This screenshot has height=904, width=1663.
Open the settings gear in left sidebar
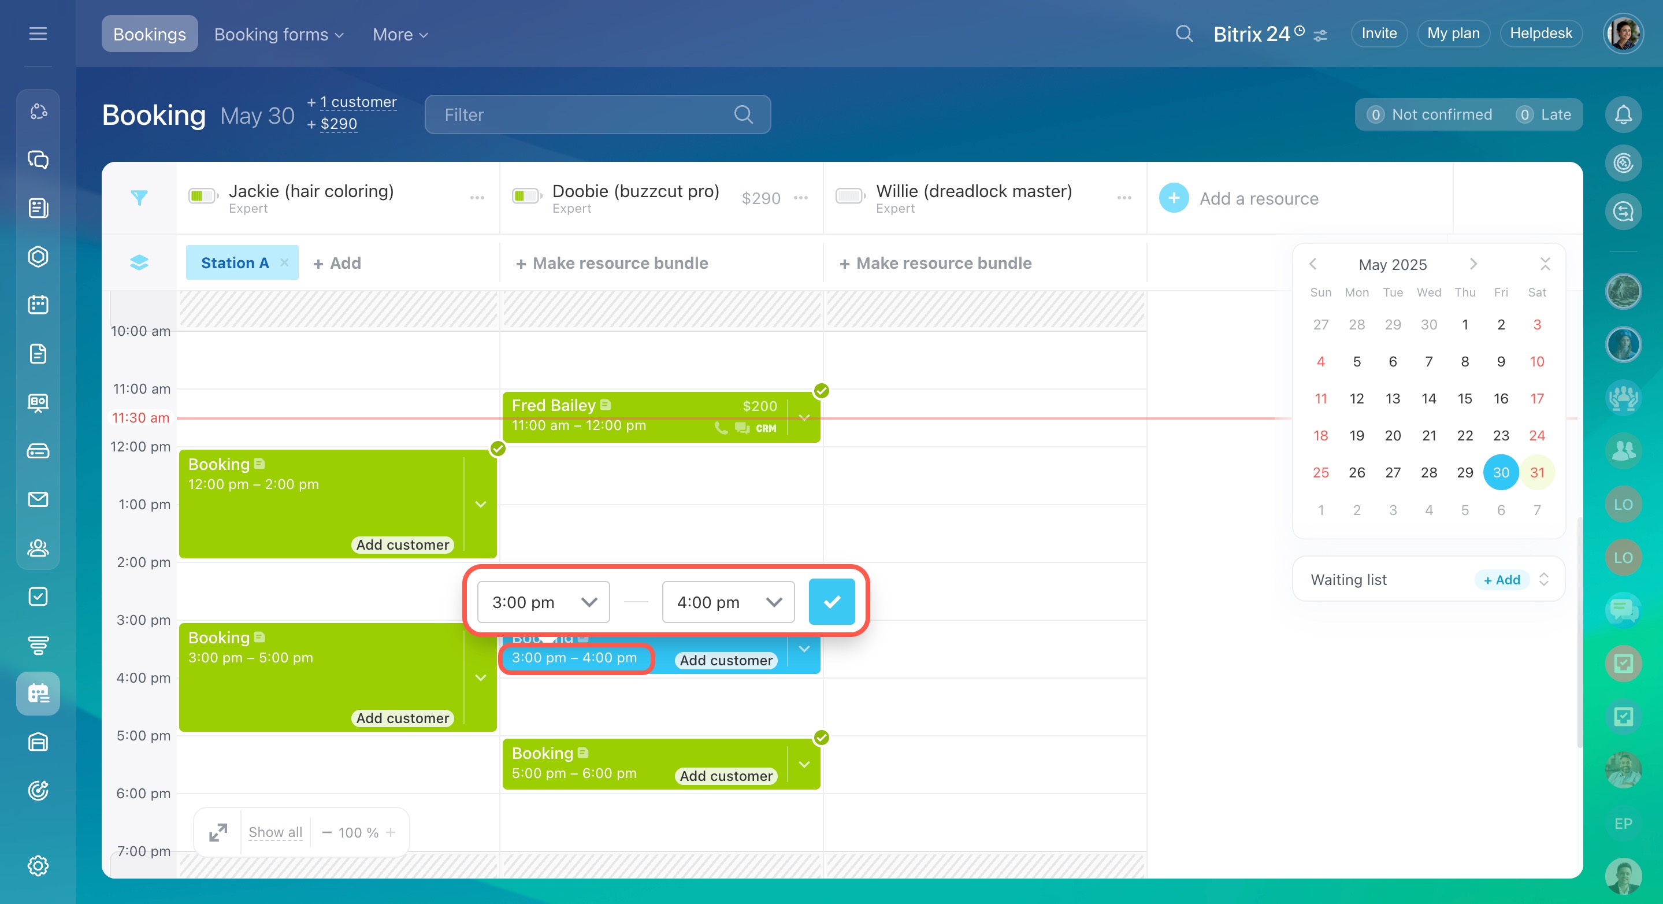coord(38,865)
